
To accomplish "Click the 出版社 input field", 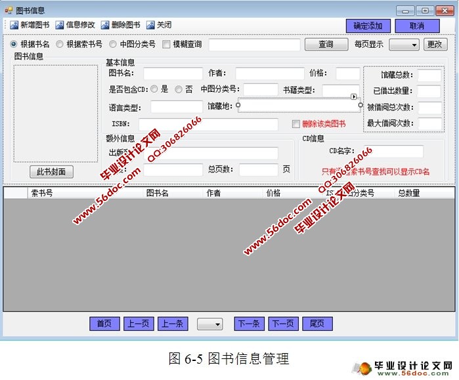I will [x=211, y=154].
